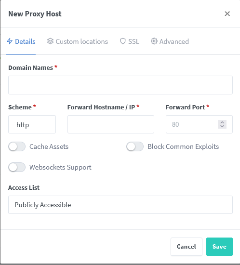
Task: Click the Save button
Action: coord(219,247)
